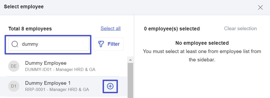The width and height of the screenshot is (270, 98).
Task: Click the funnel icon on Filter
Action: (x=101, y=44)
